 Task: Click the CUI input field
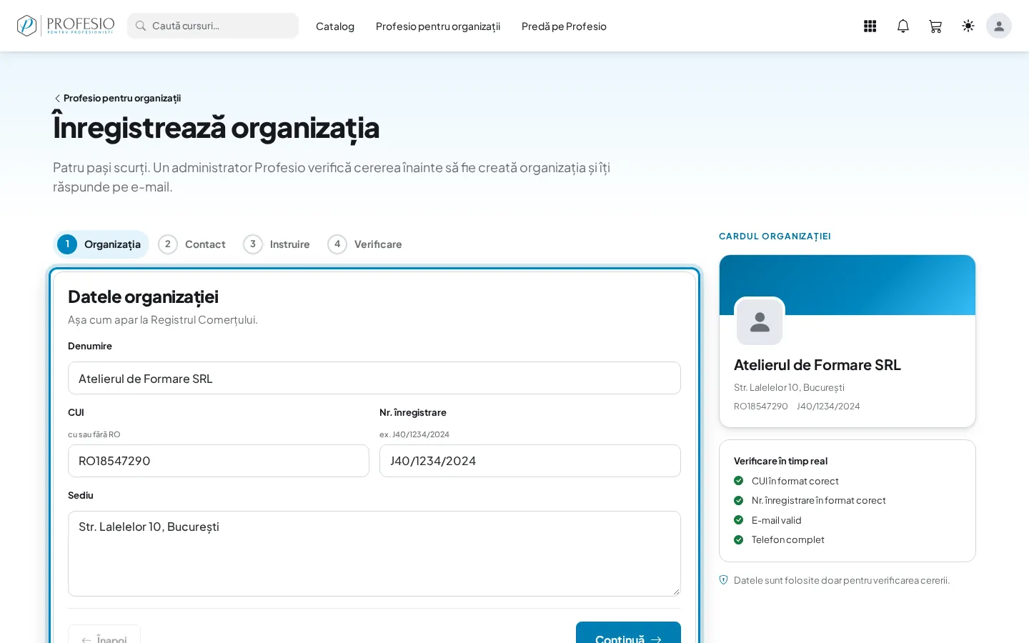(x=219, y=461)
